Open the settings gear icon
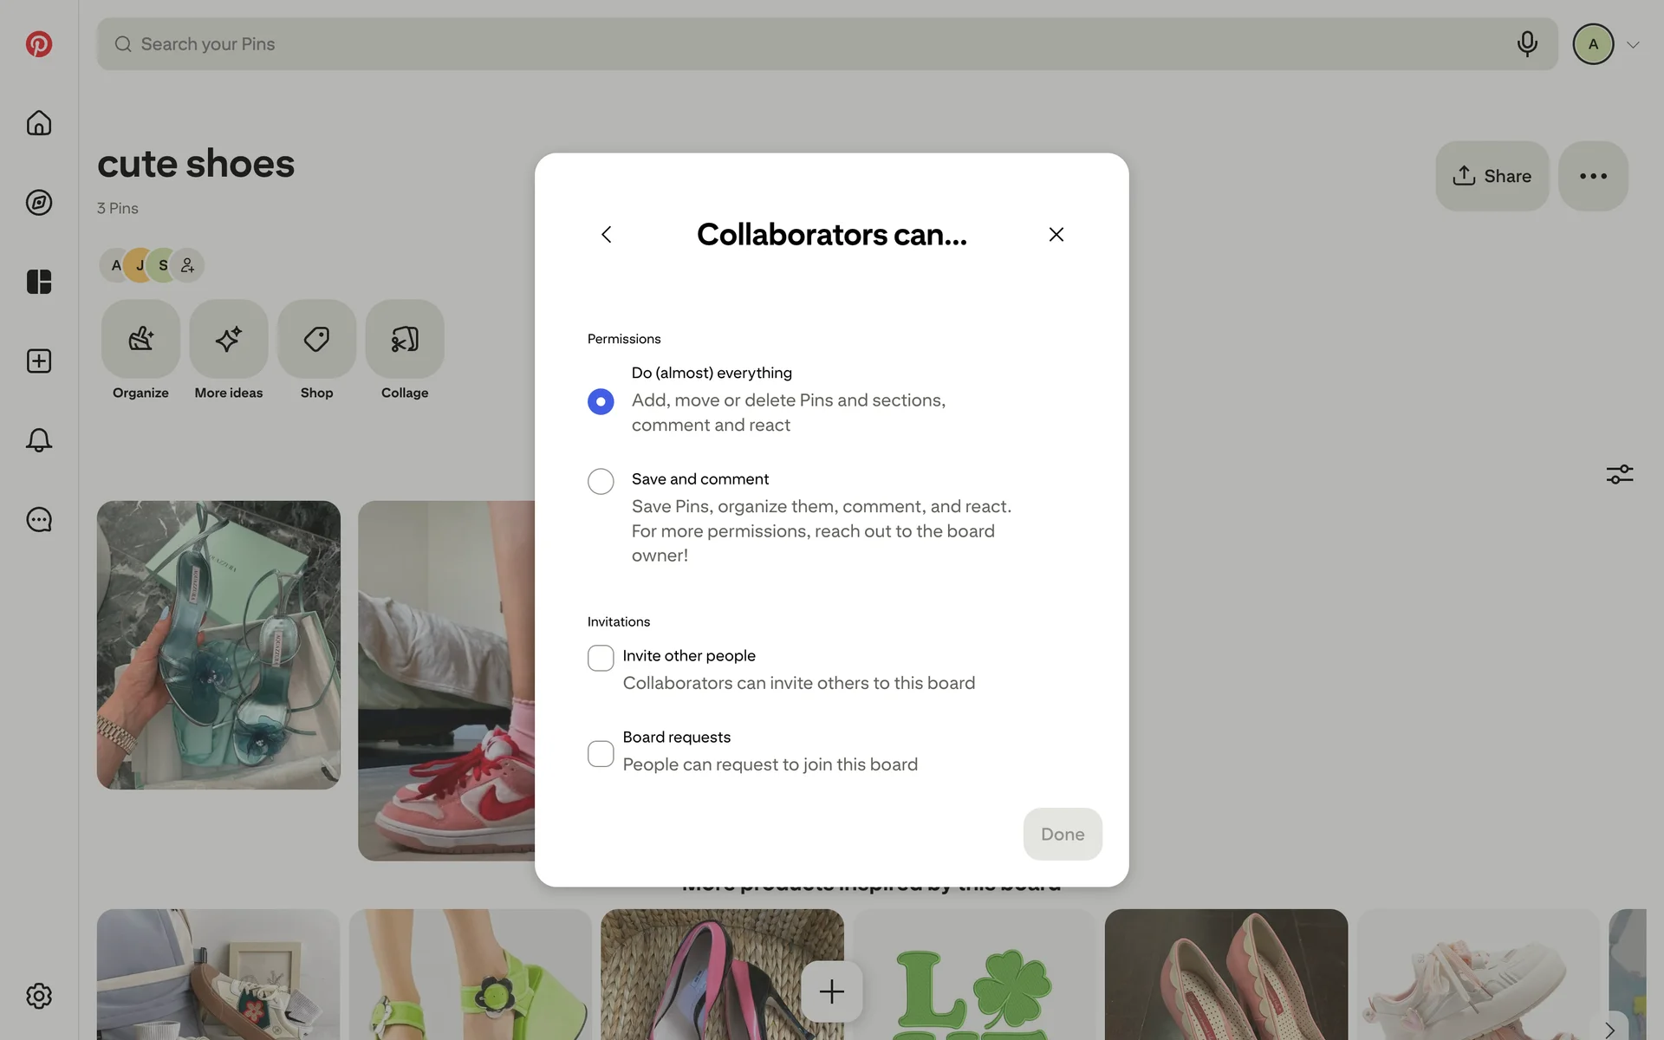This screenshot has width=1664, height=1040. pos(39,996)
